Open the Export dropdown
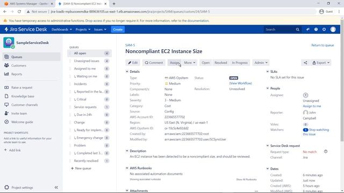The height and width of the screenshot is (193, 344). pyautogui.click(x=321, y=63)
